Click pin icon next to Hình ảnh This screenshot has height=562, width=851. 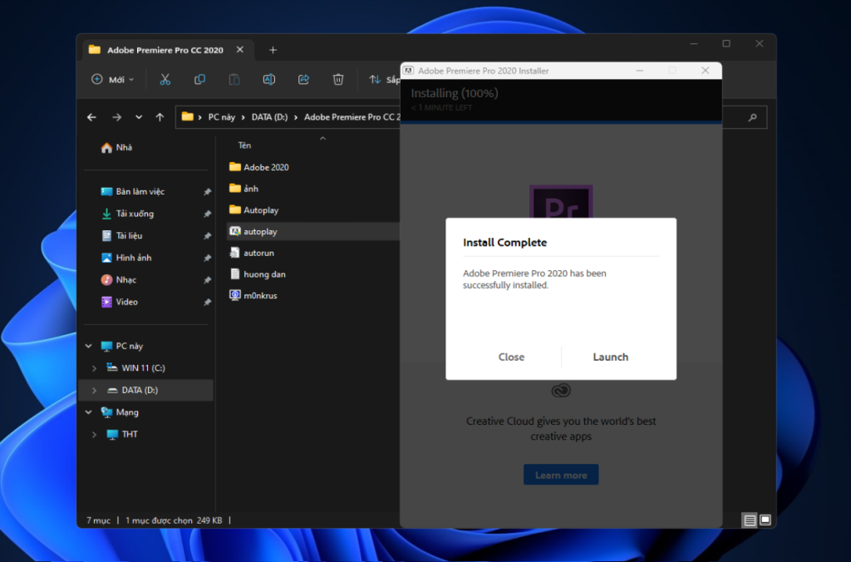(207, 258)
